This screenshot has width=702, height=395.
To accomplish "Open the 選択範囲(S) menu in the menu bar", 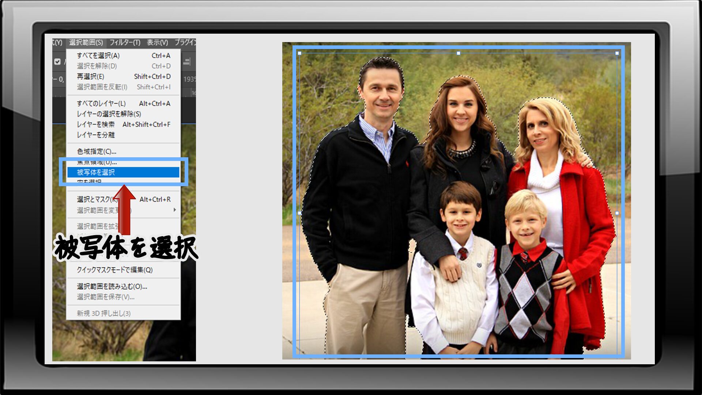I will 86,42.
